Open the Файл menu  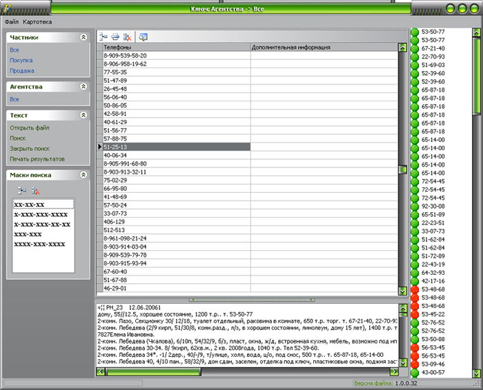[11, 21]
